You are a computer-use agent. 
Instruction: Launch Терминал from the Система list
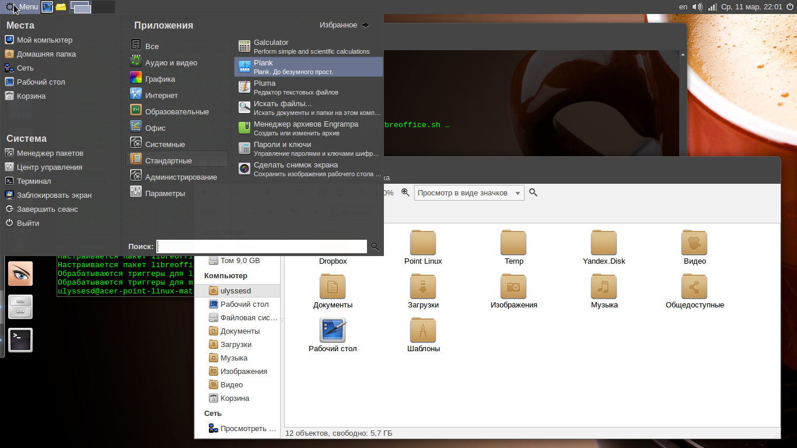click(x=27, y=181)
